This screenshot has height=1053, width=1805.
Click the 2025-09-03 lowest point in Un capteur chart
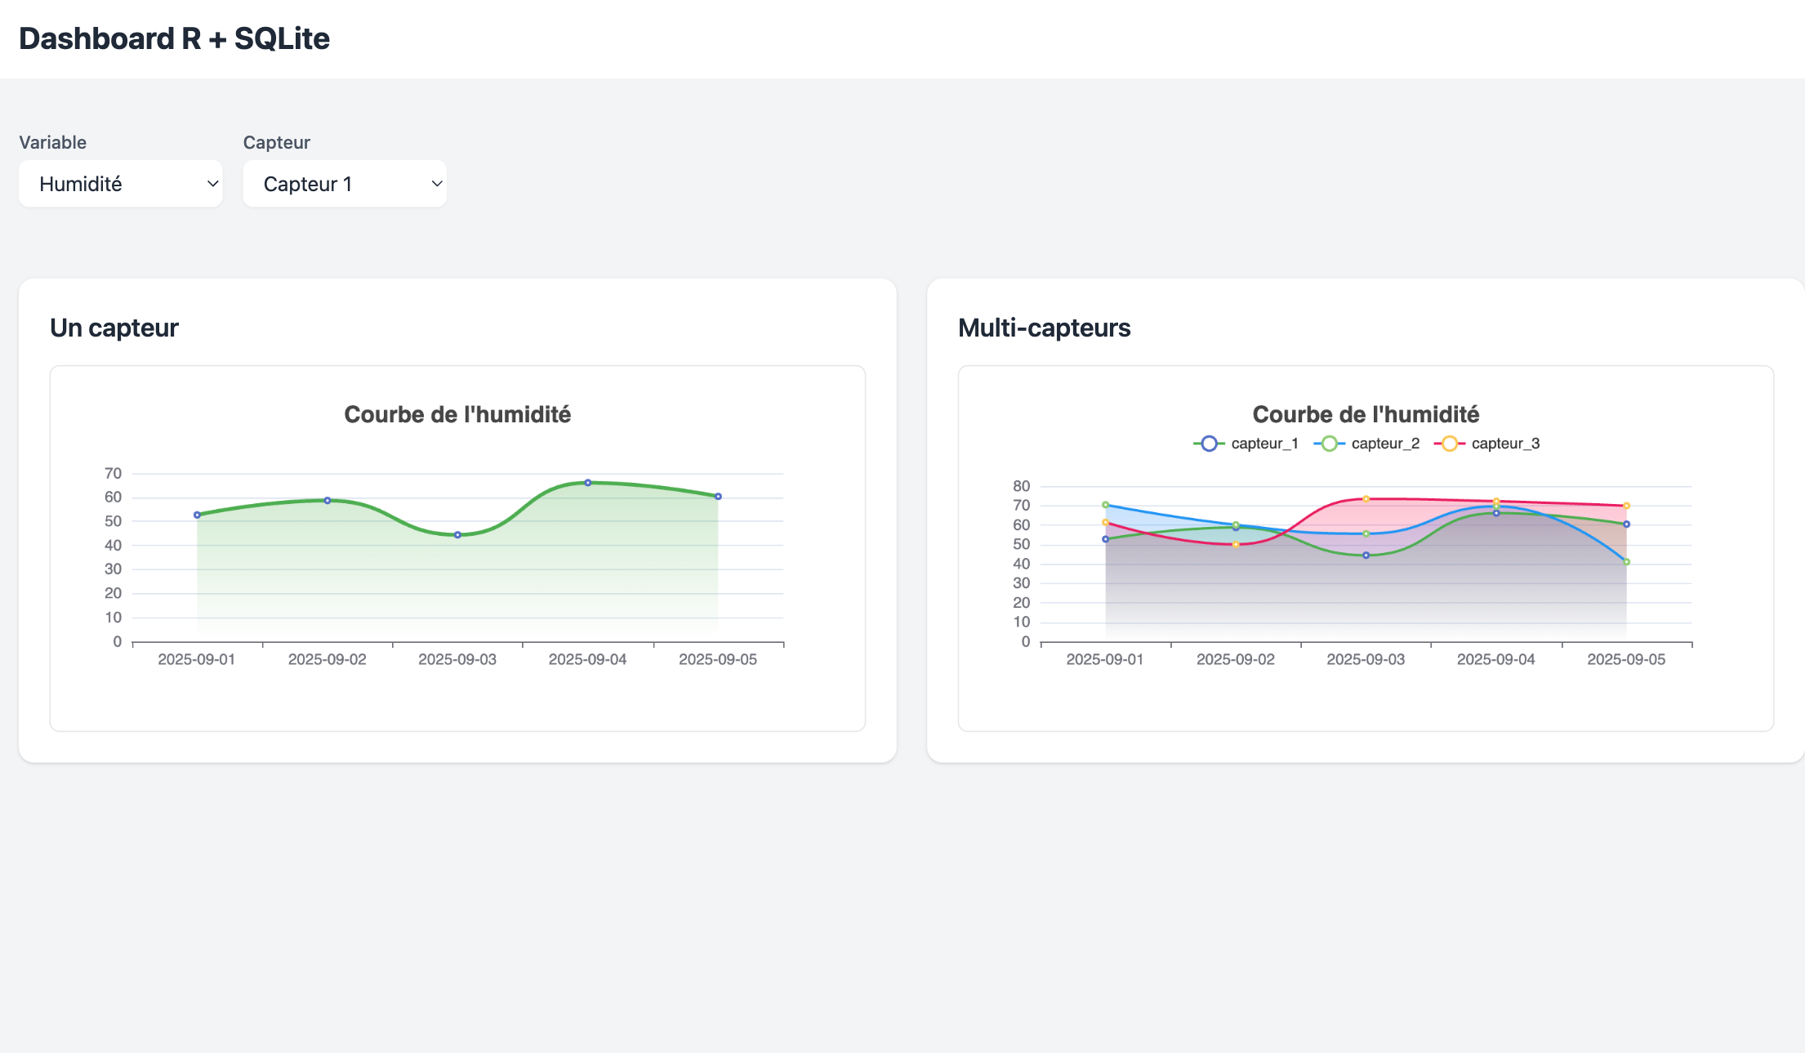point(457,535)
